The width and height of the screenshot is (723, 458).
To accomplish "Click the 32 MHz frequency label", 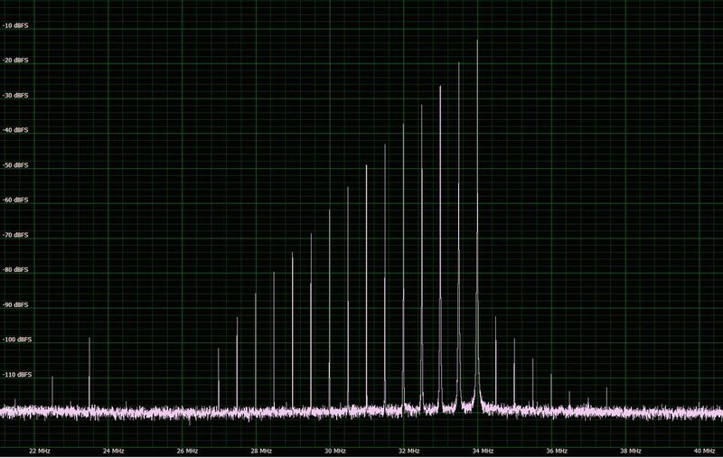I will pyautogui.click(x=409, y=451).
